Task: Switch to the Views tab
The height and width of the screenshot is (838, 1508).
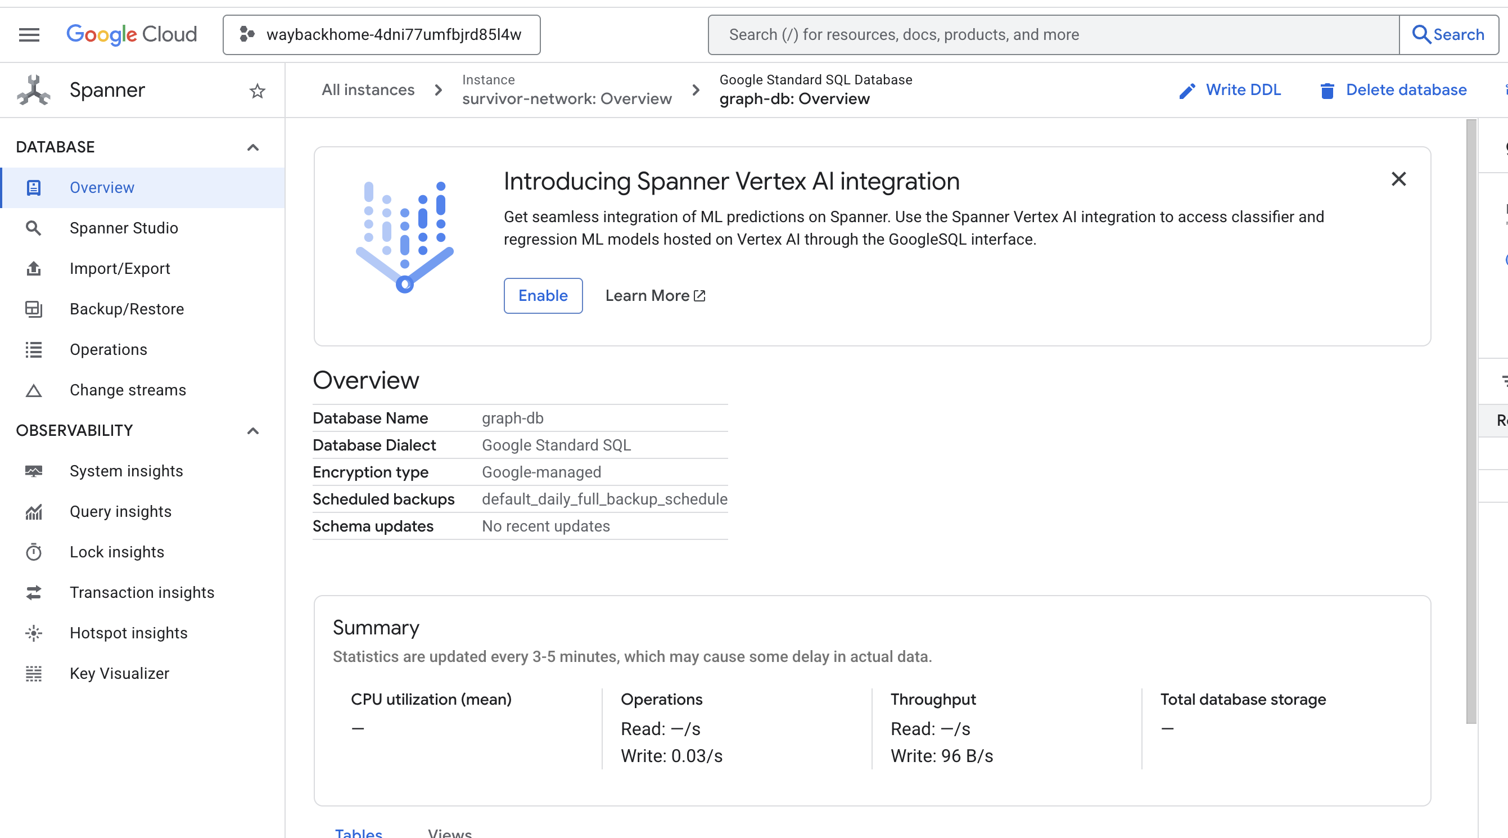Action: click(449, 833)
